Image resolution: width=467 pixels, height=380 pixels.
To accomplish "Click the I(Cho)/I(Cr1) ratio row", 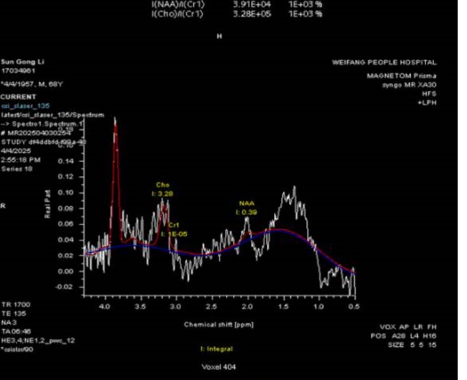I will pyautogui.click(x=237, y=14).
